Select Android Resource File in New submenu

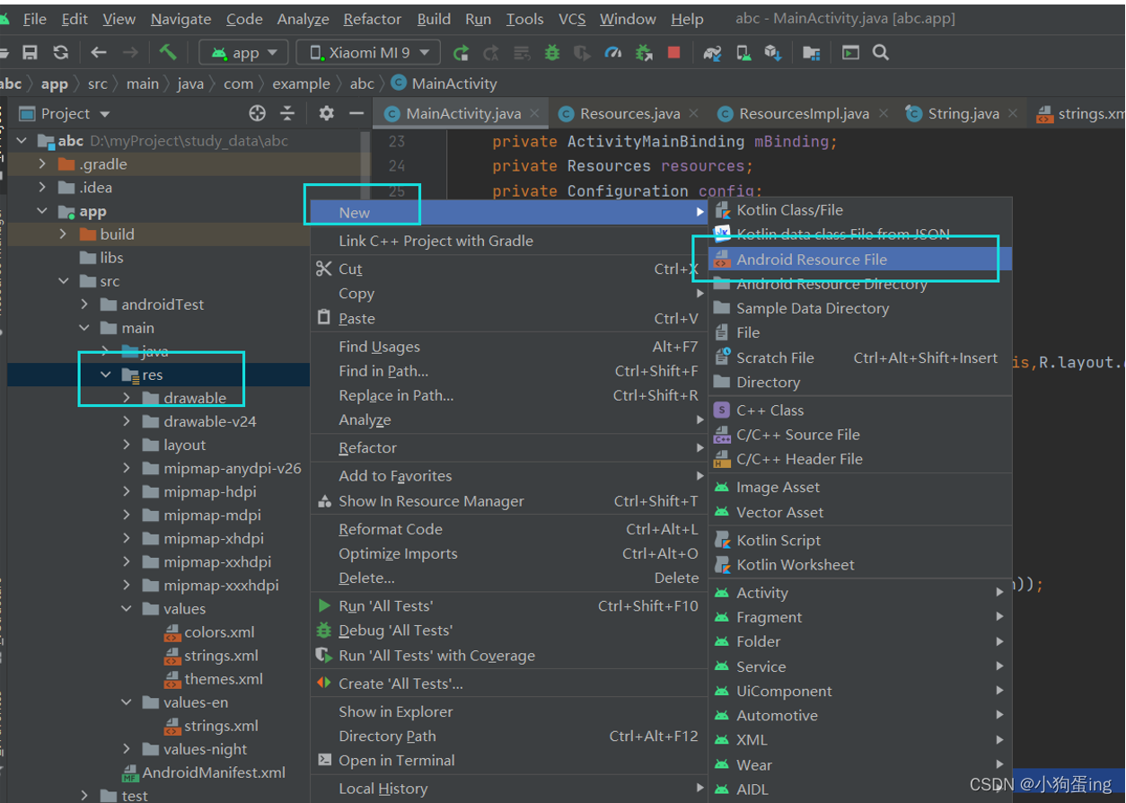(860, 260)
